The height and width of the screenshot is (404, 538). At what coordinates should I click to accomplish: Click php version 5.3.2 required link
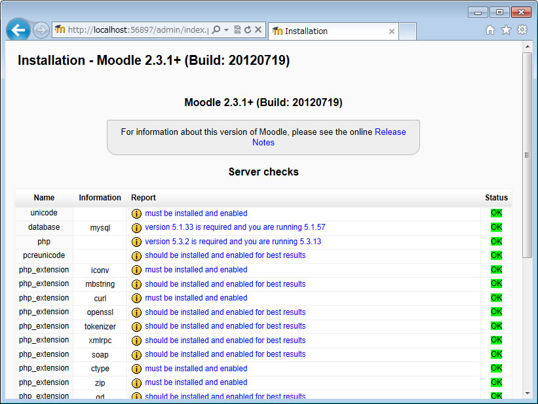click(233, 242)
